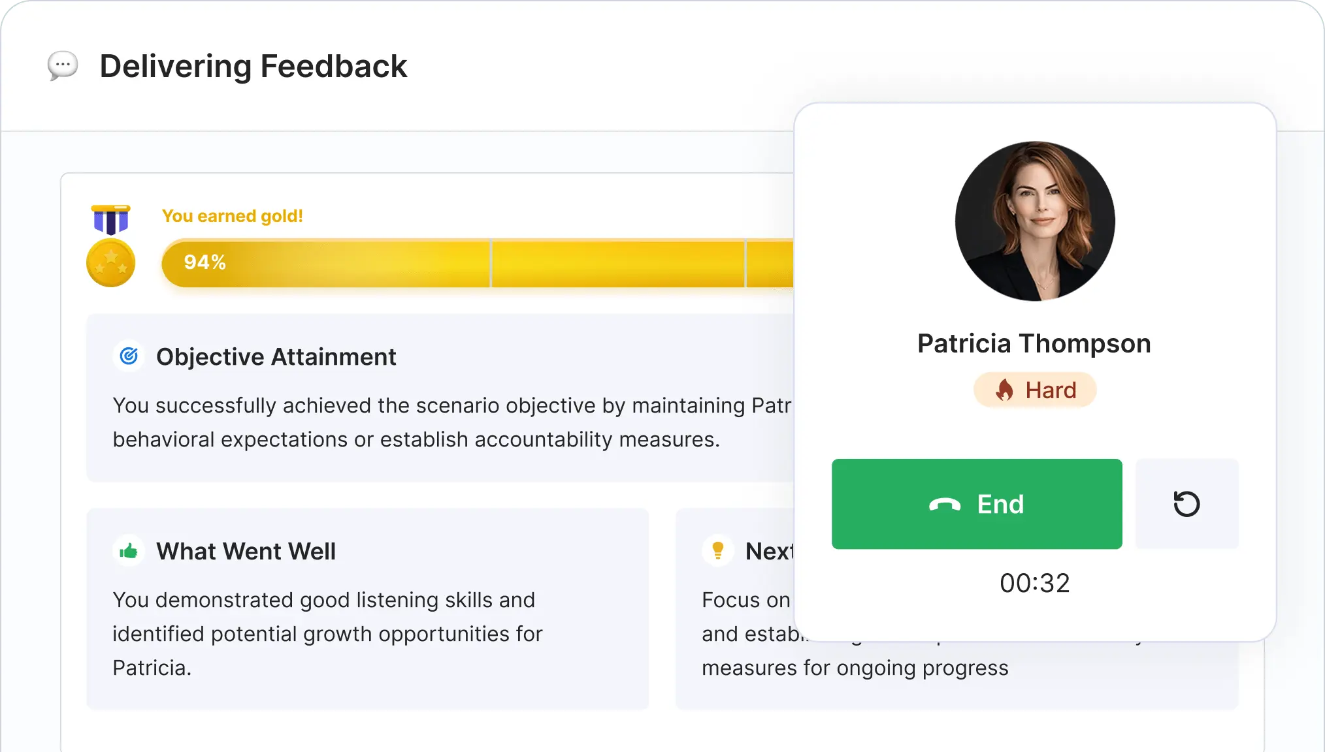The image size is (1325, 752).
Task: Click the Objective Attainment target icon
Action: pyautogui.click(x=129, y=356)
